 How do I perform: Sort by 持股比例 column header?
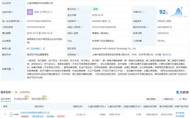click(78, 107)
